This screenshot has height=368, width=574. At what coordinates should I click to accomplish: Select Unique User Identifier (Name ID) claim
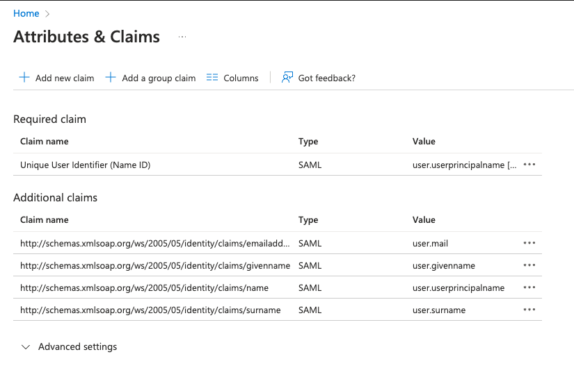[x=86, y=165]
